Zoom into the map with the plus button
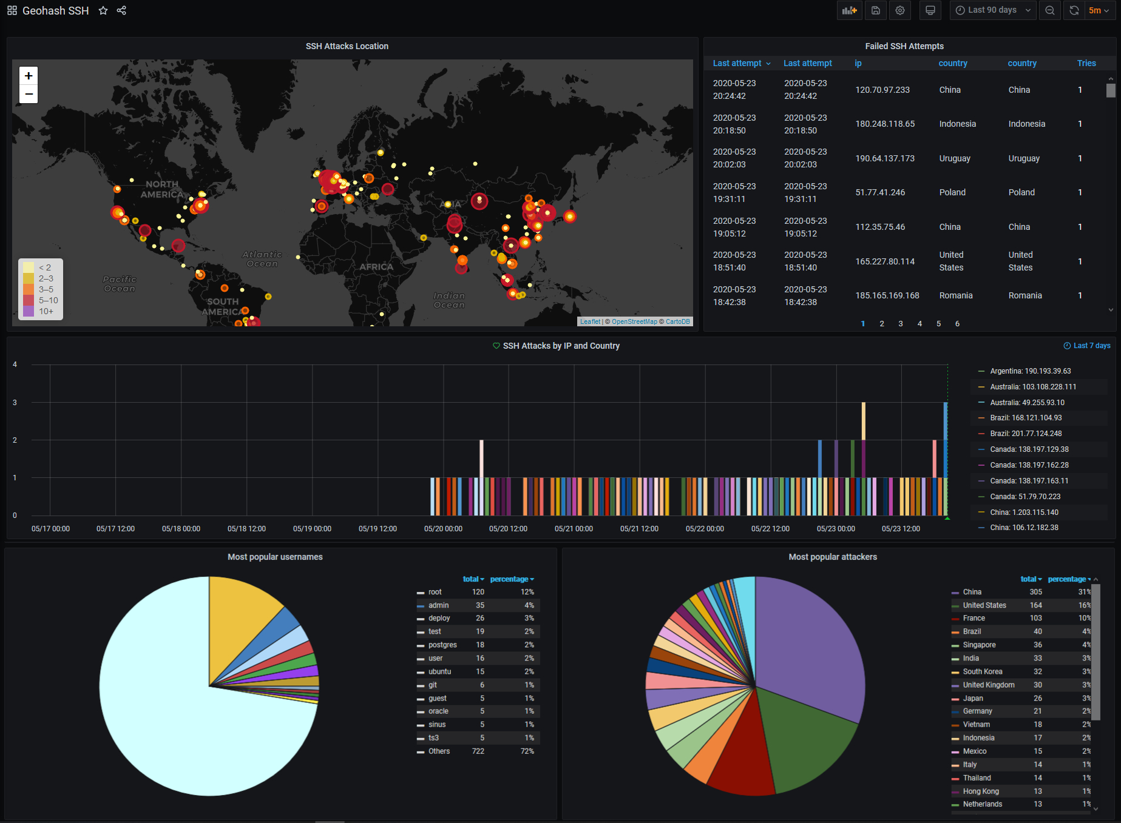The height and width of the screenshot is (823, 1121). click(x=28, y=75)
